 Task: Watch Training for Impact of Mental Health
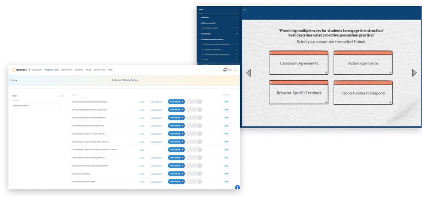coord(176,142)
